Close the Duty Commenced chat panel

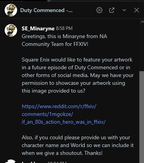[137, 10]
